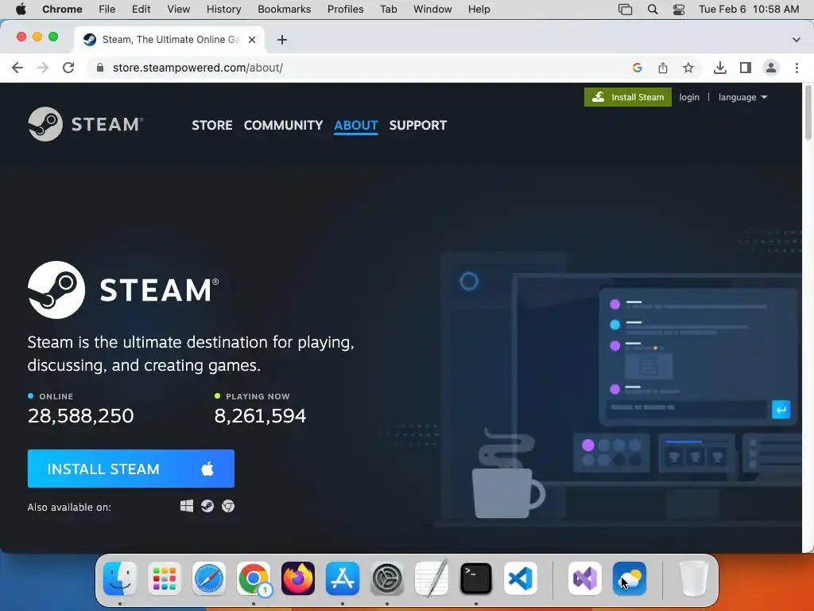Select the SteamOS platform icon
814x611 pixels.
click(207, 506)
